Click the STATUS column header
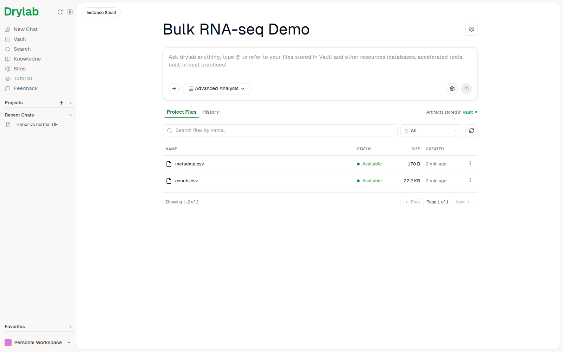 [x=364, y=149]
